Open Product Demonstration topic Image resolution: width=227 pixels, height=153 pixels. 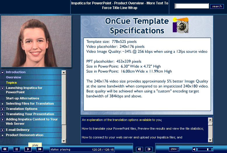[25, 135]
